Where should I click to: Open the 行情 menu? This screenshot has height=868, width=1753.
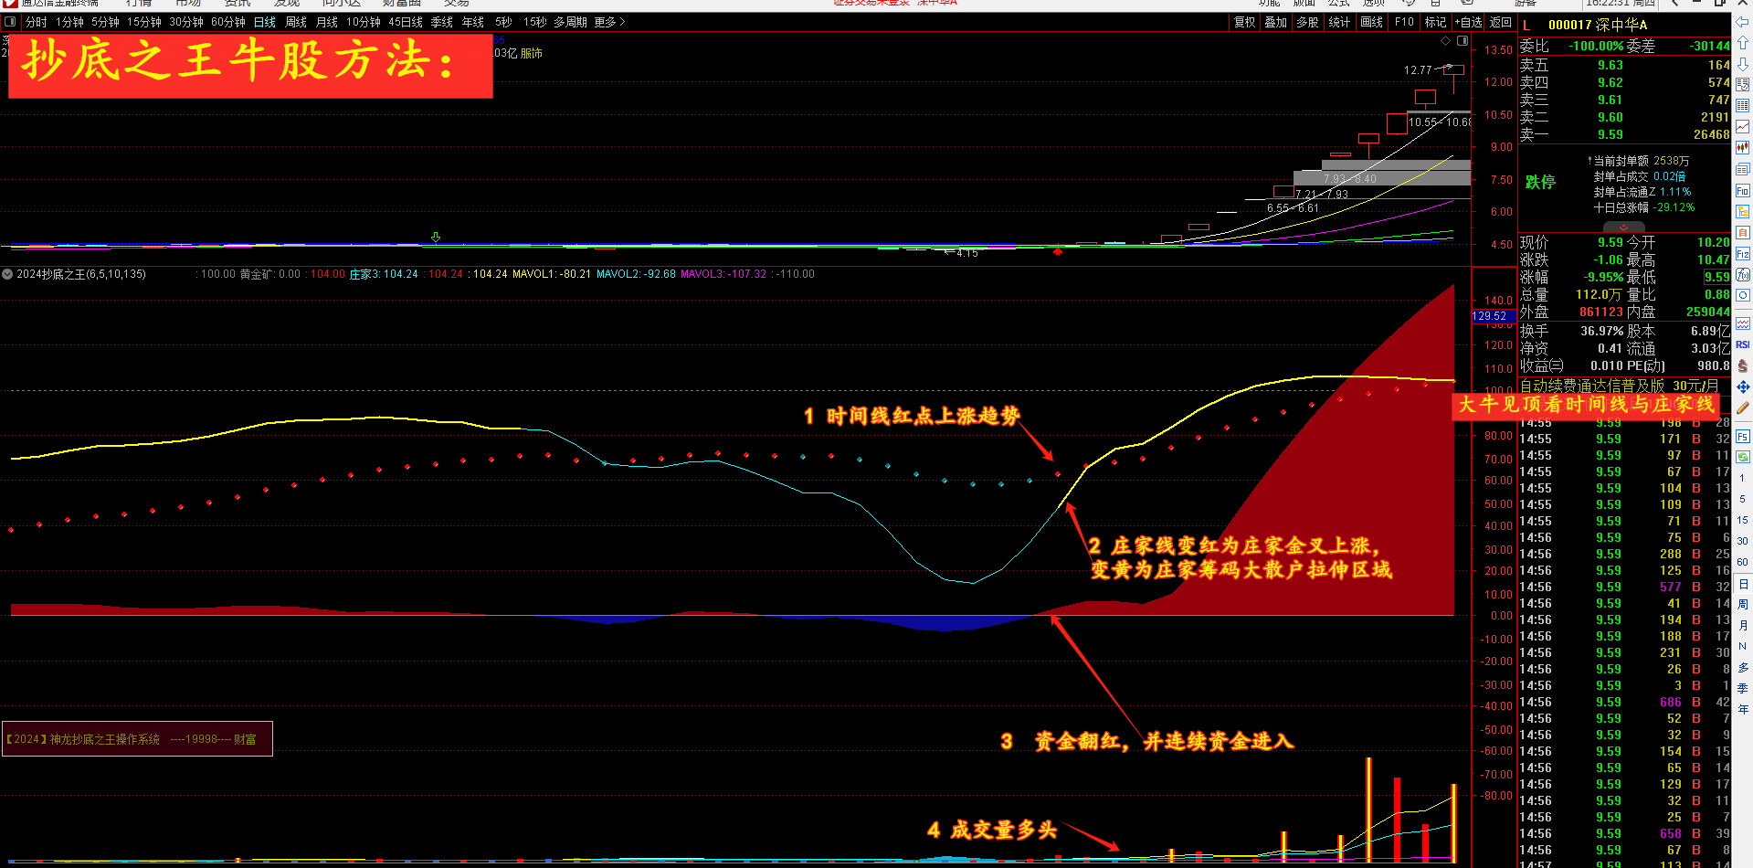coord(139,4)
